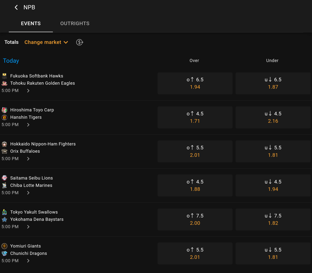Click Hiroshima Toyo Carp team logo
Screen dimensions: 312x273
point(4,110)
